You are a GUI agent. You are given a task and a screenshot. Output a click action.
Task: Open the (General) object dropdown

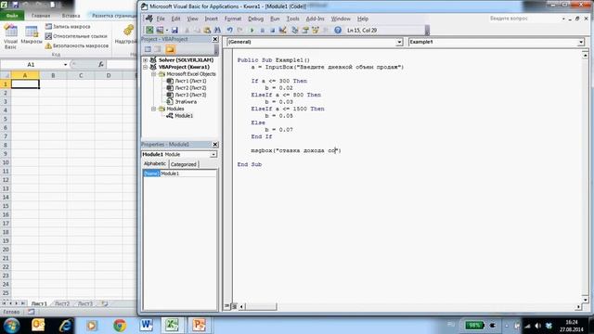tap(399, 42)
